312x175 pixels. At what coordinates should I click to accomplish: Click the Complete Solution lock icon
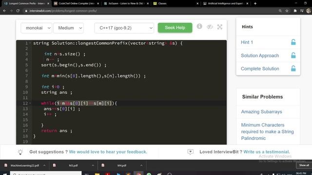click(x=293, y=69)
